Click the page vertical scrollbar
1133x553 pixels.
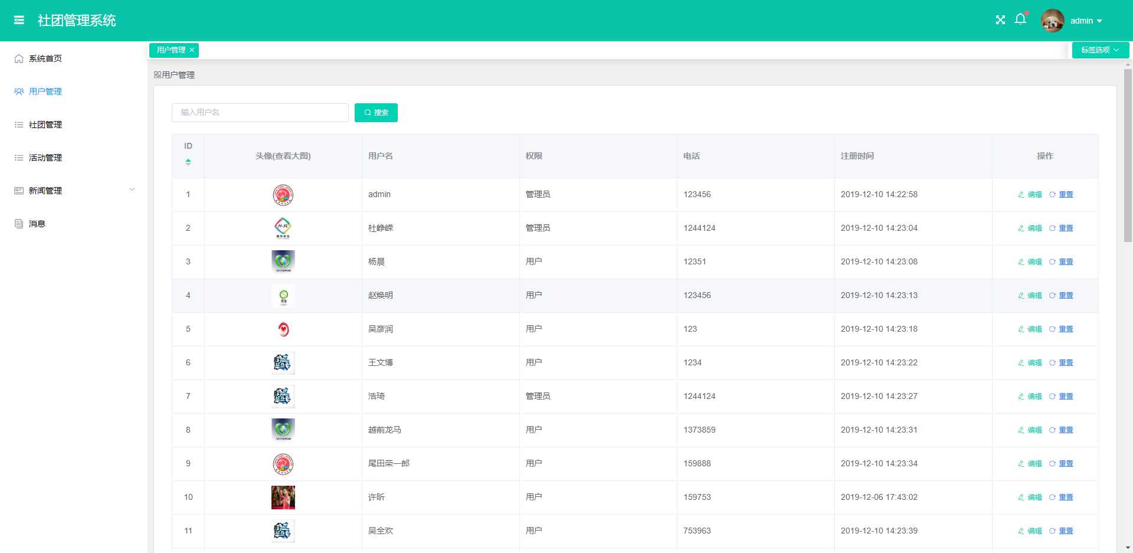pyautogui.click(x=1128, y=156)
